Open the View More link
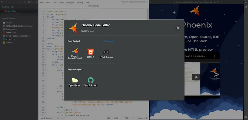Screen dimensions: 248x120 point(108,41)
